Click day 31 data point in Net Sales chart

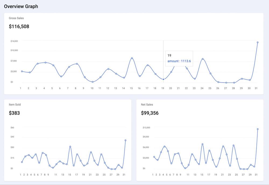258,129
